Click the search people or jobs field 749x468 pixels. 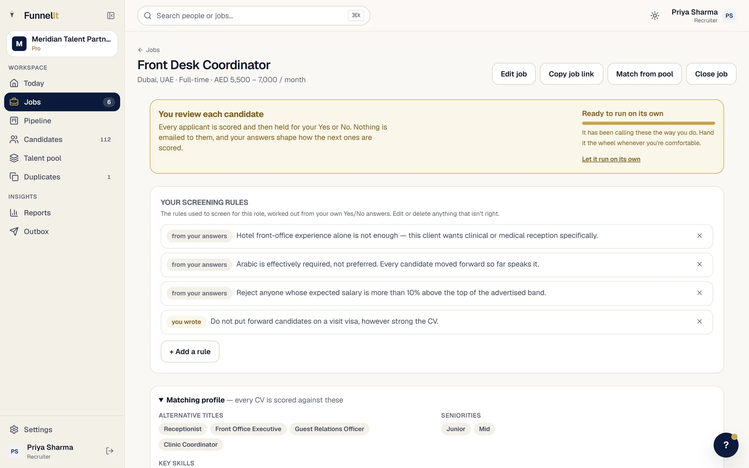[254, 16]
